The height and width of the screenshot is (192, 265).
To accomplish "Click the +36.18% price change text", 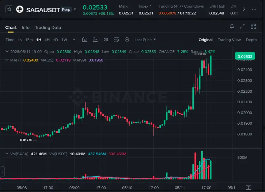I will pos(106,13).
